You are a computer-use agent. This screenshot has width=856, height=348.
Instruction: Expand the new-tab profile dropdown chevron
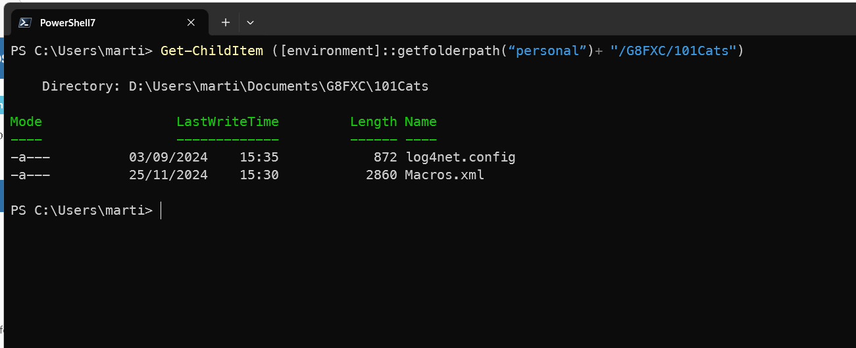250,22
